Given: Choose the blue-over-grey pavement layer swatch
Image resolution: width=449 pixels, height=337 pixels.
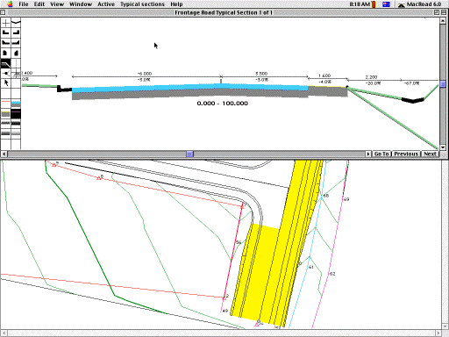Looking at the screenshot, I should pos(16,104).
